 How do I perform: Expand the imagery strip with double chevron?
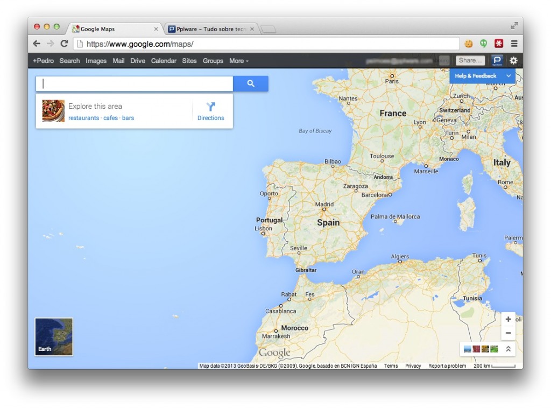[x=508, y=349]
